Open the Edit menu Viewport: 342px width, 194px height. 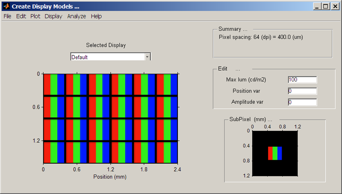pos(21,16)
